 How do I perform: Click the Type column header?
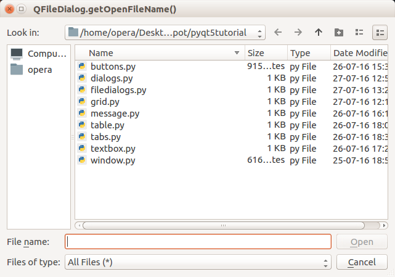coord(308,53)
